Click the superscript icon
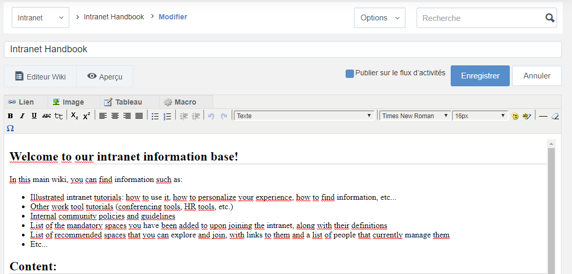Image resolution: width=572 pixels, height=274 pixels. pos(87,116)
